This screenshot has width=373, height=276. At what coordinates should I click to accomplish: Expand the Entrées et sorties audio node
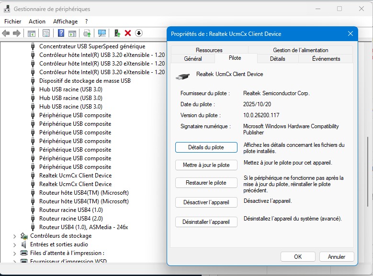click(14, 244)
